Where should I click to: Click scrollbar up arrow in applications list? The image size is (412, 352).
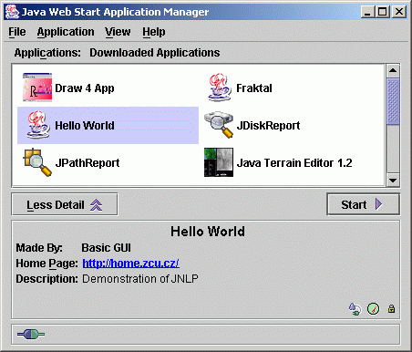(x=393, y=70)
